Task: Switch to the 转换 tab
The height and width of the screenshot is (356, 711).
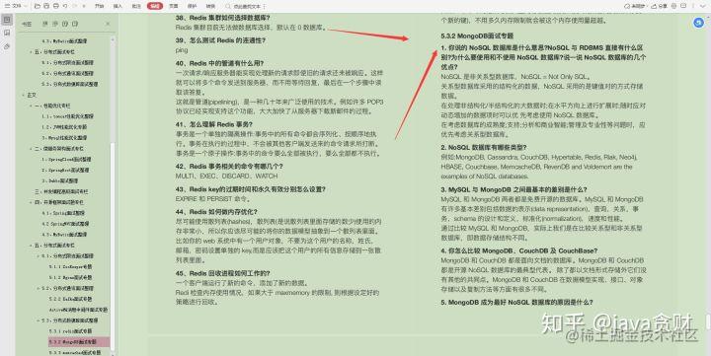Action: 210,6
